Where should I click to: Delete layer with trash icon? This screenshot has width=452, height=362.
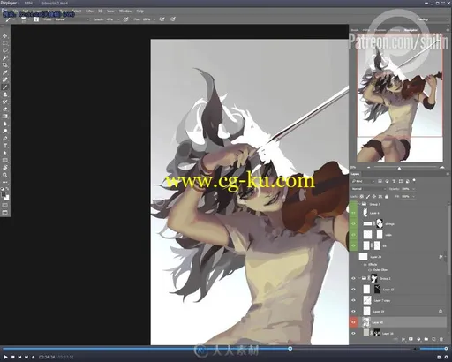coord(441,339)
